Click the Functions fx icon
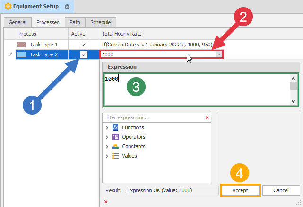This screenshot has width=303, height=207. coord(115,127)
